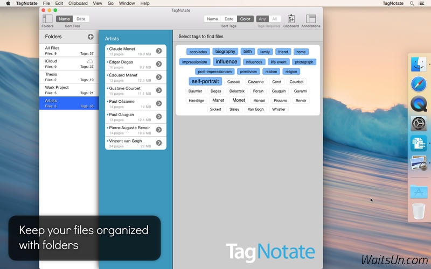Image resolution: width=431 pixels, height=269 pixels.
Task: Open the Help menu
Action: (x=145, y=3)
